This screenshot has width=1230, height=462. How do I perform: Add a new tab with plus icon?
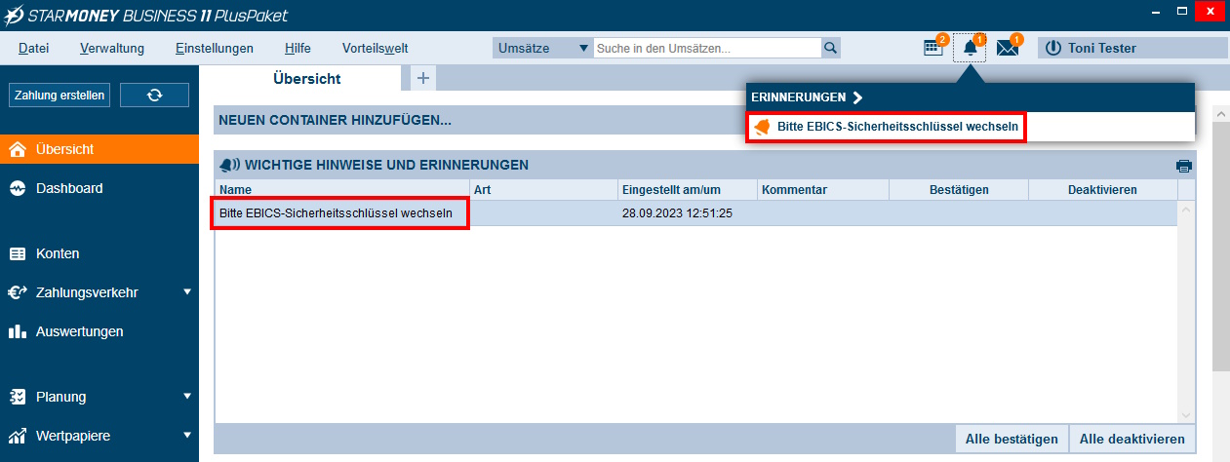[x=423, y=79]
